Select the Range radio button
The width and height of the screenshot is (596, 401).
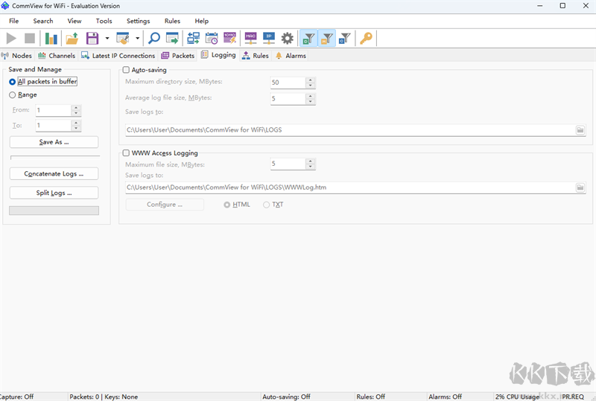(12, 95)
